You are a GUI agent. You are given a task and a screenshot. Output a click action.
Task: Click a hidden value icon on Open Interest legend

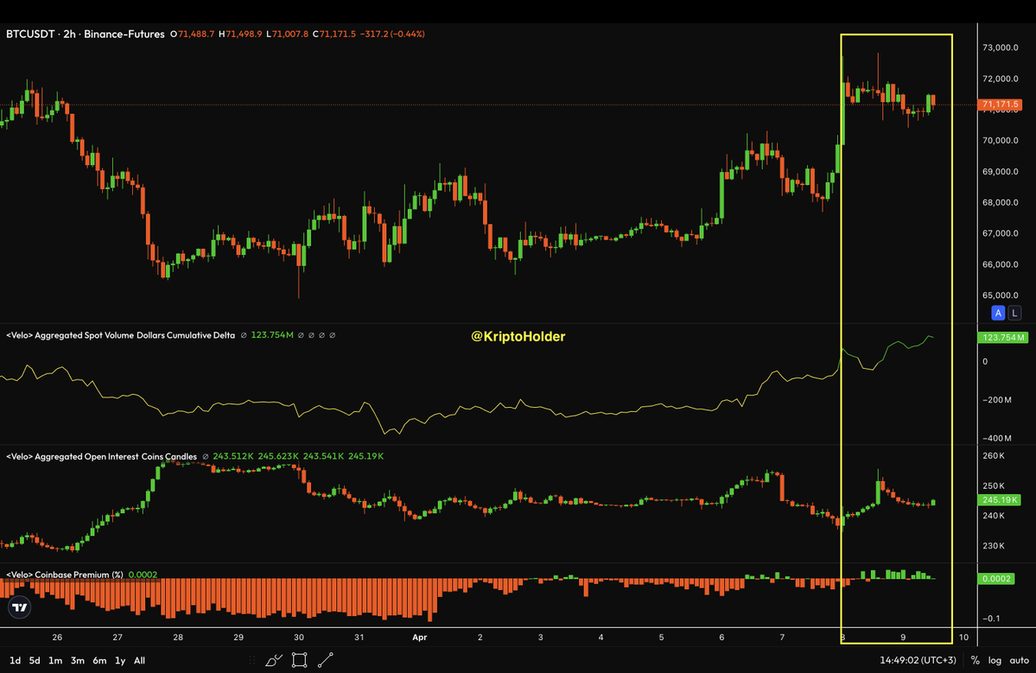tap(204, 456)
